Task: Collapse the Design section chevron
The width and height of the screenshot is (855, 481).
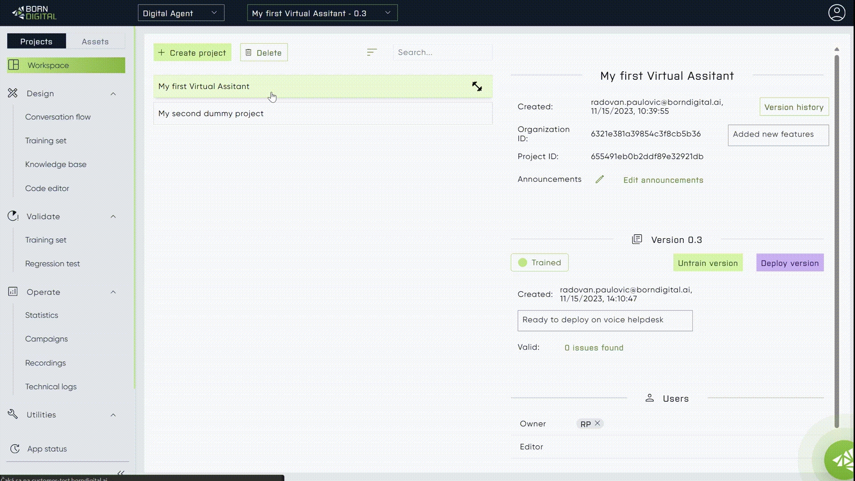Action: 113,94
